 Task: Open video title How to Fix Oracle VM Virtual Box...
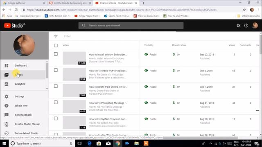[x=108, y=71]
